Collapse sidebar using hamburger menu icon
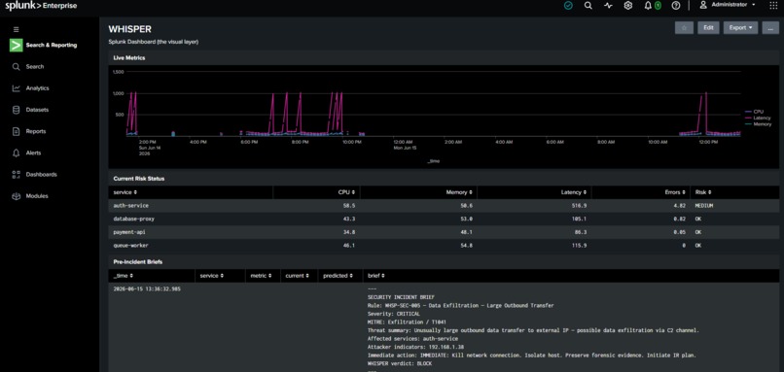Screen dimensions: 784x372 click(x=16, y=29)
